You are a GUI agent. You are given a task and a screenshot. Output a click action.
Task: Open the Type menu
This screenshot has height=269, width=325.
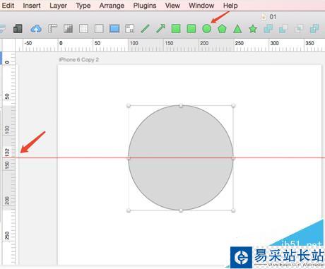[x=83, y=5]
